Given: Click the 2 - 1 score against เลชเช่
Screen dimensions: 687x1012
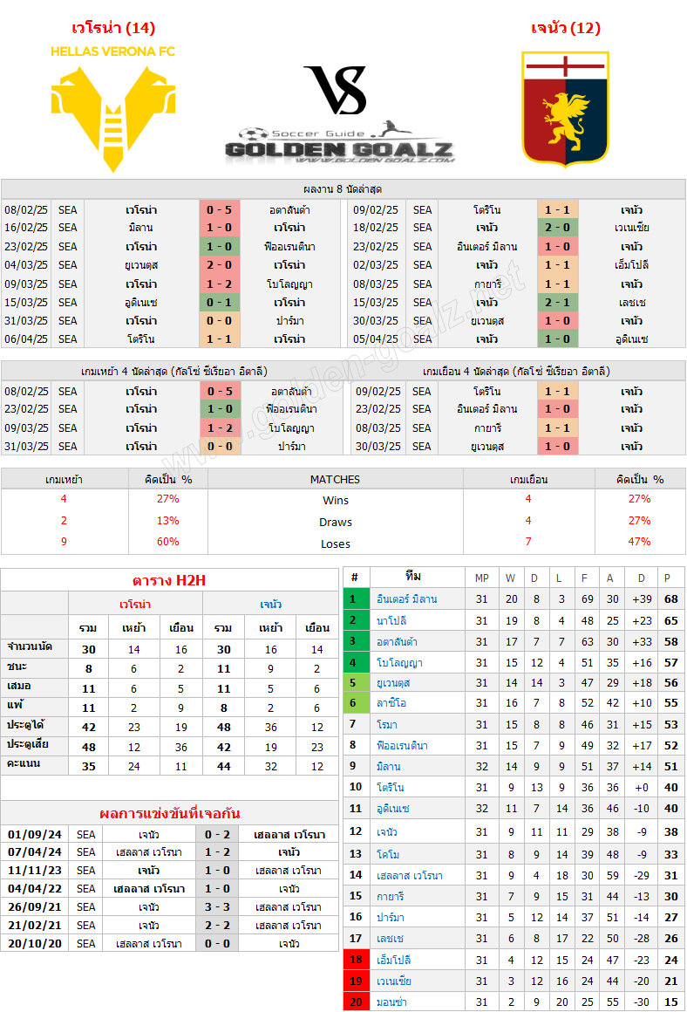Looking at the screenshot, I should tap(557, 302).
